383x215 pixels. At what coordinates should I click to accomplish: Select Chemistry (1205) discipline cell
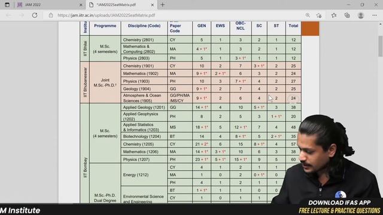pos(144,144)
